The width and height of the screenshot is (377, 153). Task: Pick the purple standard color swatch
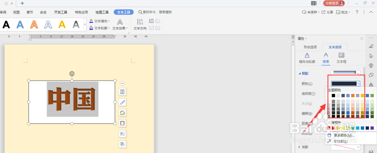coord(372,128)
